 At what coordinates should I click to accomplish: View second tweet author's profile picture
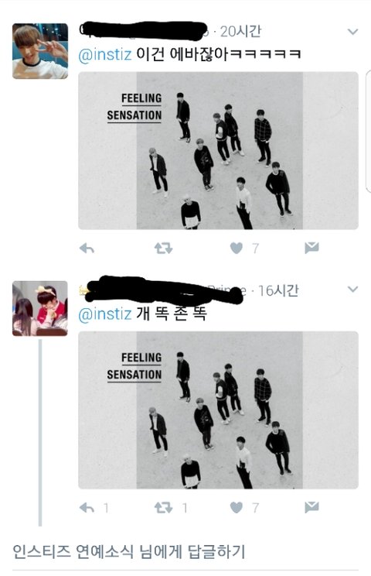tap(40, 309)
